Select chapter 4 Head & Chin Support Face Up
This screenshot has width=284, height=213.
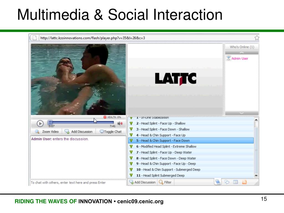pos(191,135)
